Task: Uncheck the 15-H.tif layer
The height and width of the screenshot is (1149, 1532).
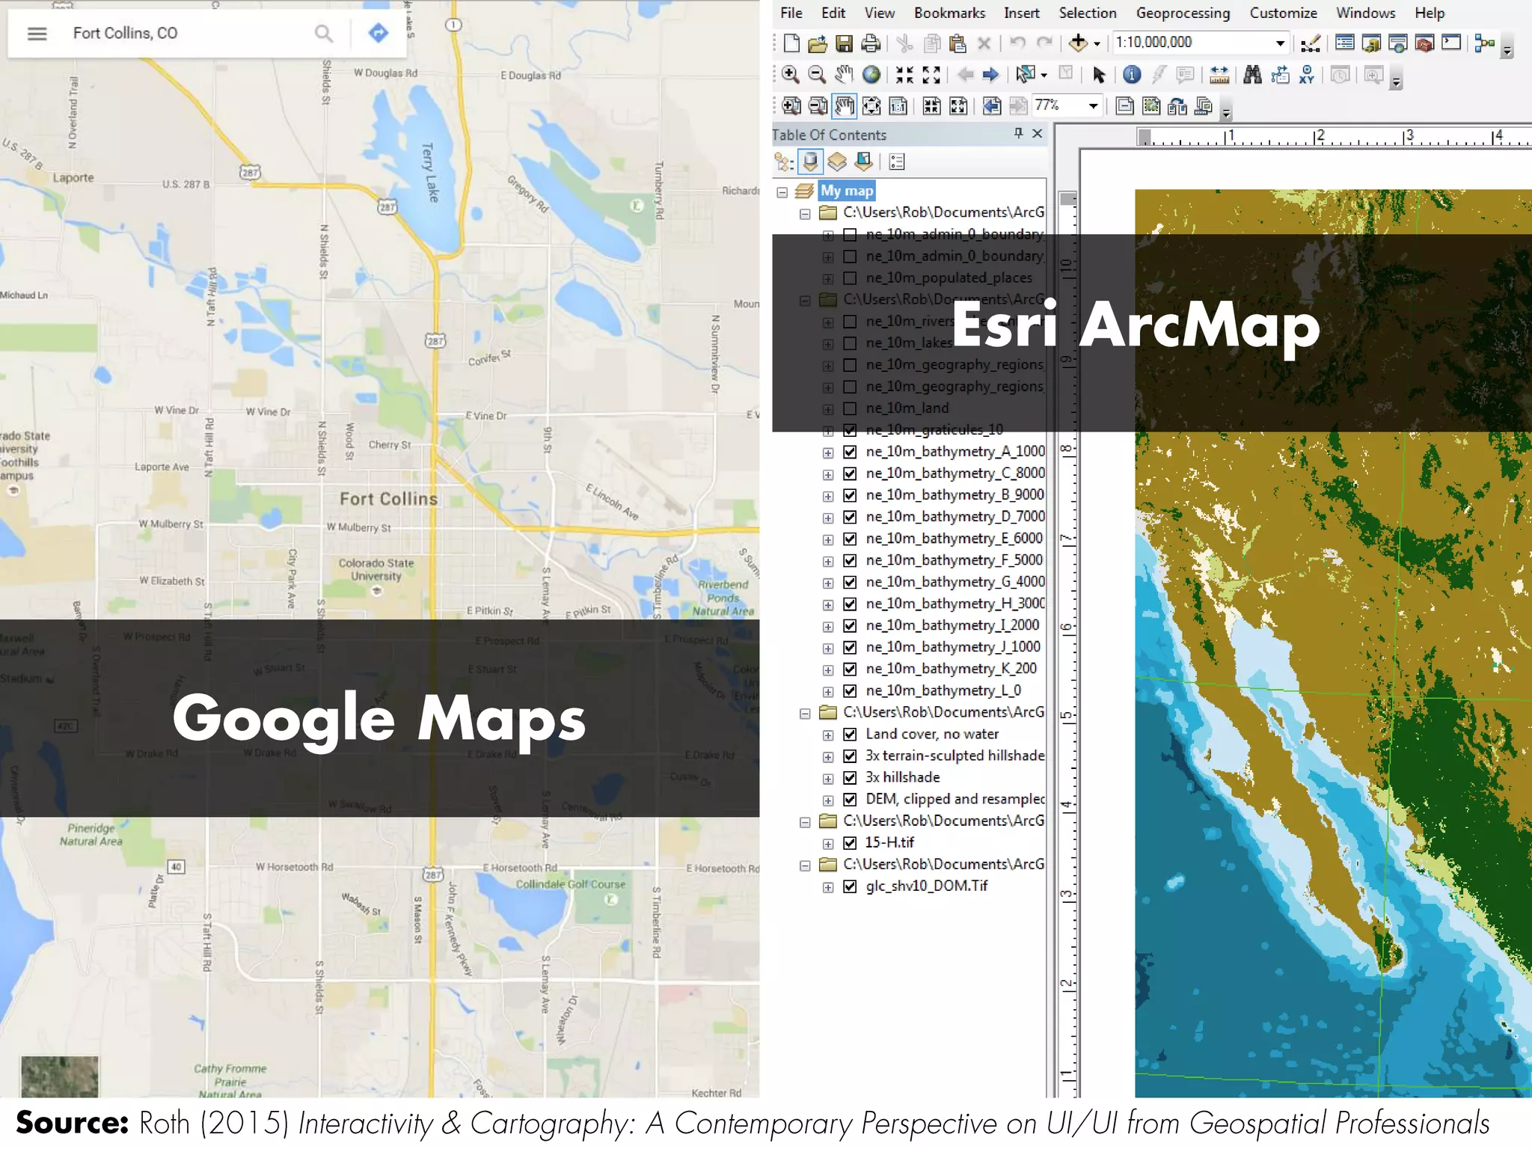Action: (x=850, y=843)
